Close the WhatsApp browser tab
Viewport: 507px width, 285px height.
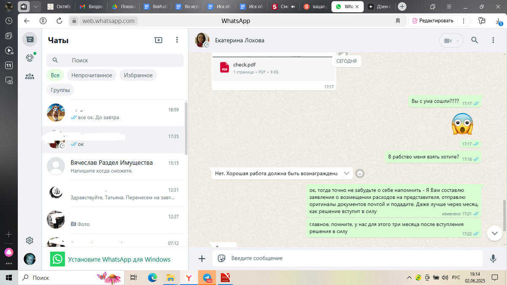point(357,7)
